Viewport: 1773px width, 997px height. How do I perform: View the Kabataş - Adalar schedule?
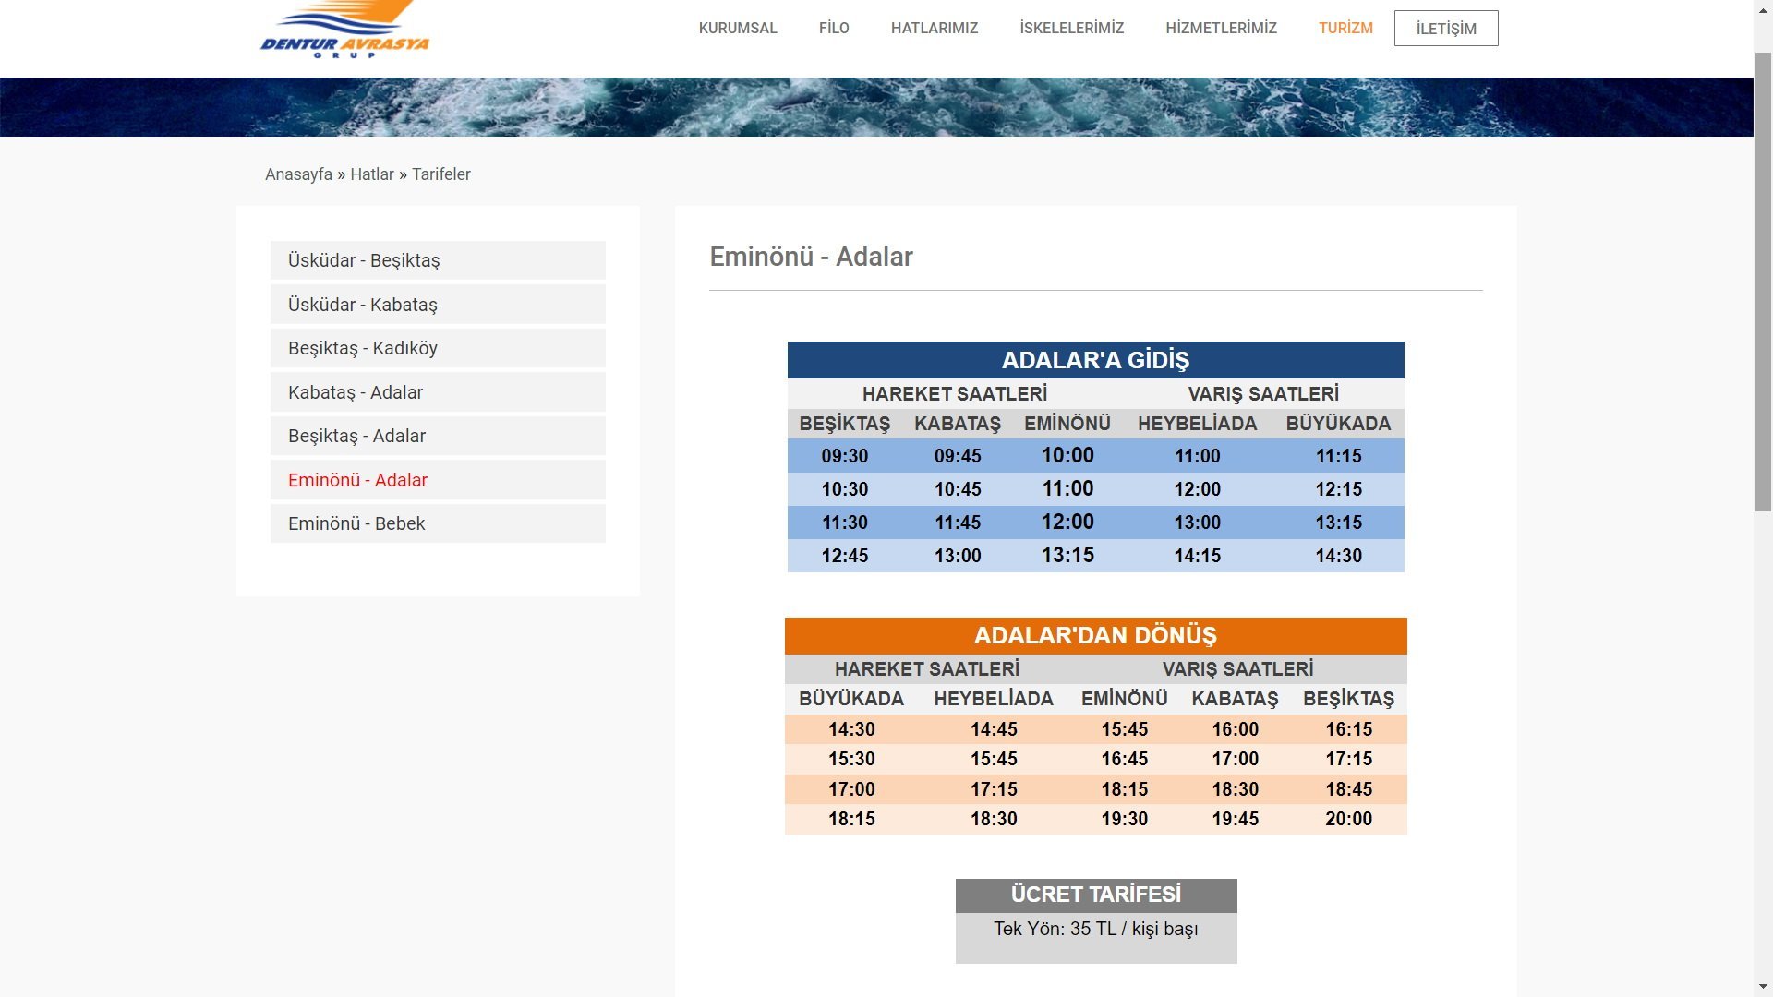pyautogui.click(x=356, y=392)
